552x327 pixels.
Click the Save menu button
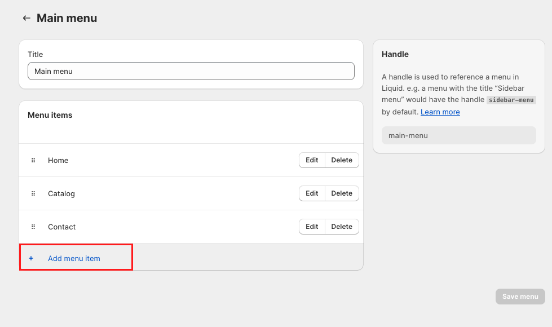pyautogui.click(x=519, y=297)
